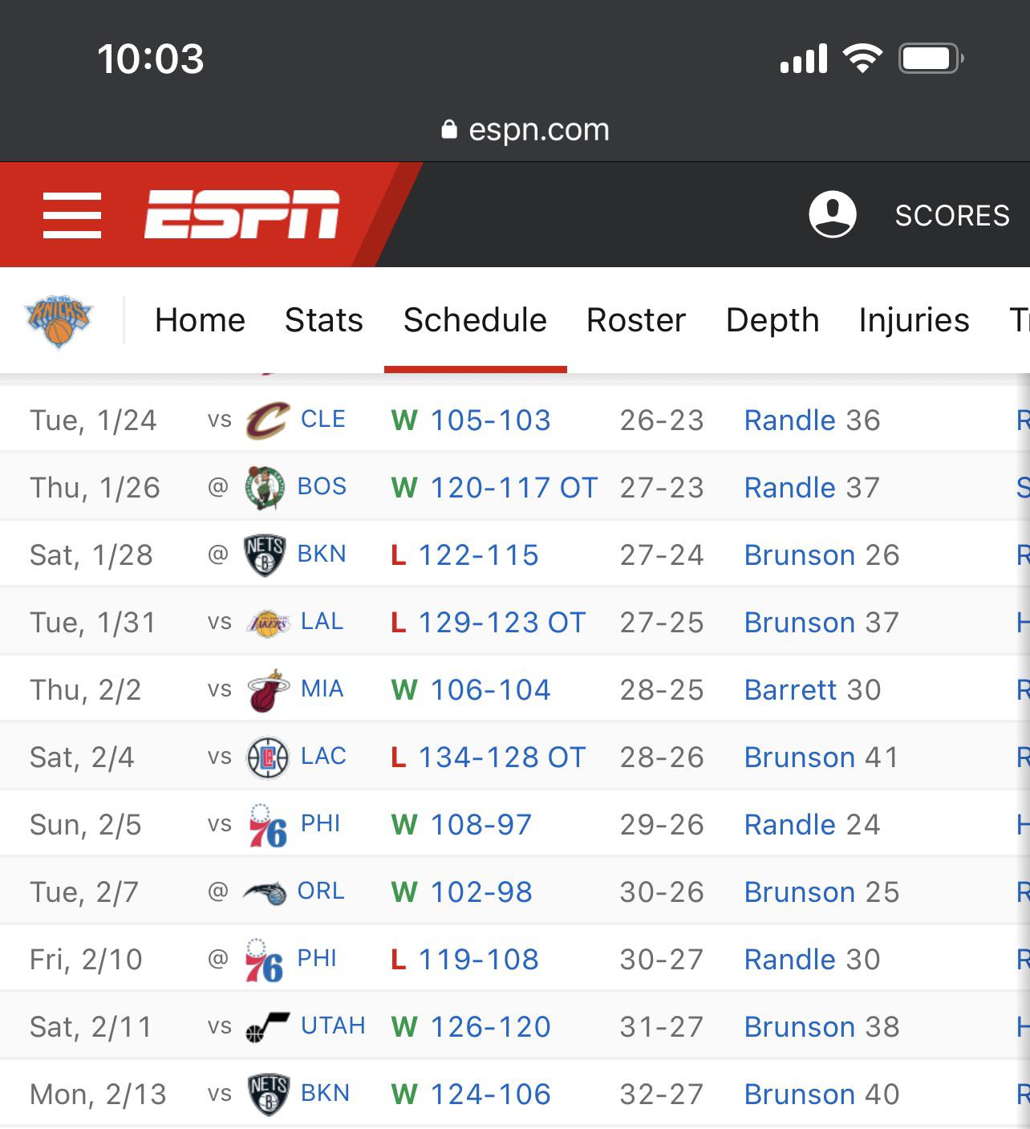Viewport: 1030px width, 1129px height.
Task: Open the Injuries tab
Action: point(914,320)
